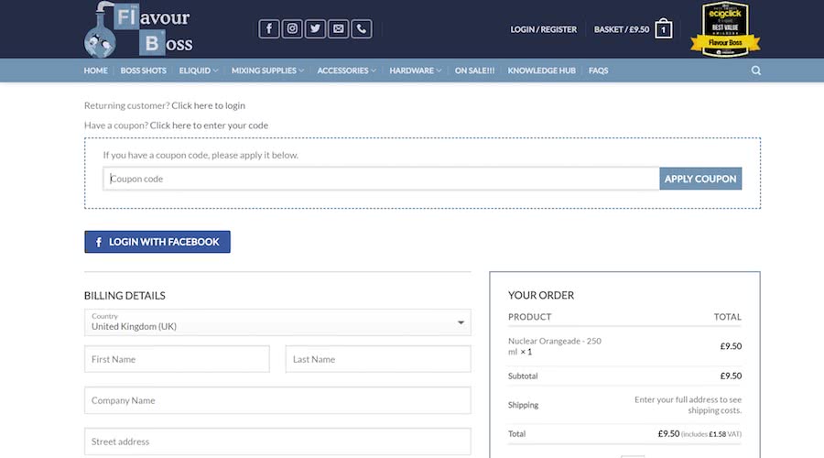This screenshot has height=458, width=824.
Task: Focus the Coupon code input field
Action: pyautogui.click(x=382, y=179)
